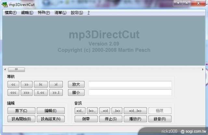Open the 清單(L) list menu
Viewport: 208px width, 135px height.
(x=60, y=13)
